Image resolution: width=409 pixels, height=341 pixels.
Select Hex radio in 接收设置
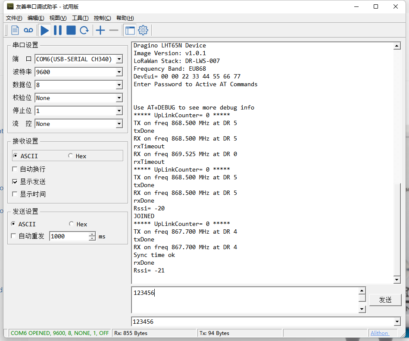pyautogui.click(x=70, y=156)
